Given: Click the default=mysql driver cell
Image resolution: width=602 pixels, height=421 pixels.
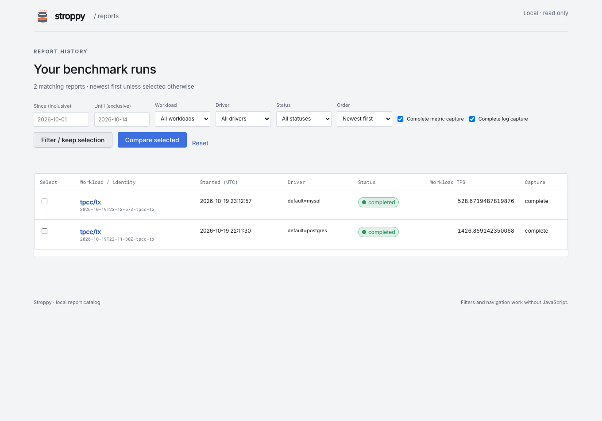Looking at the screenshot, I should tap(304, 201).
